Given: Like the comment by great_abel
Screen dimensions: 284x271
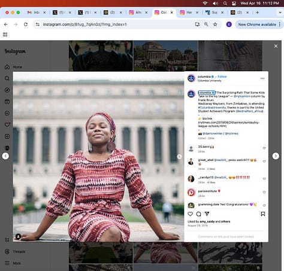Looking at the screenshot, I should tap(264, 161).
